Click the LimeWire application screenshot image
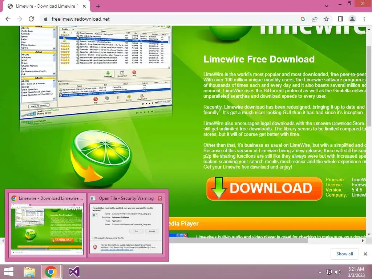372x279 pixels. point(96,72)
